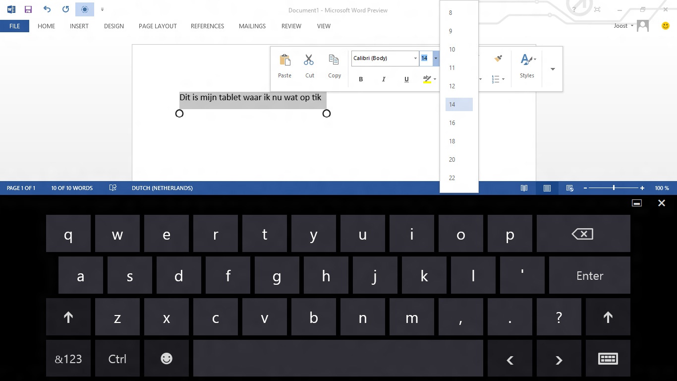Click DUTCH (NETHERLANDS) language indicator
The width and height of the screenshot is (677, 381).
click(162, 188)
